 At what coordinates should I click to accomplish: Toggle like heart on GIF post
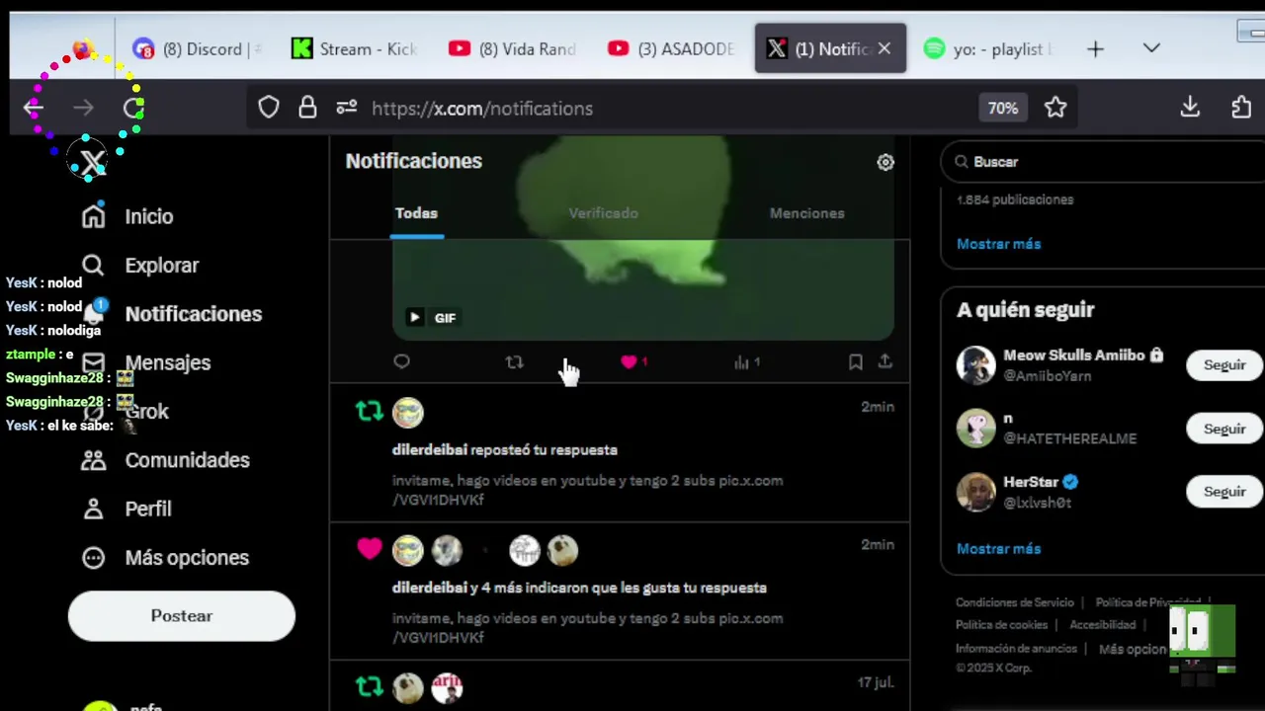pos(629,362)
